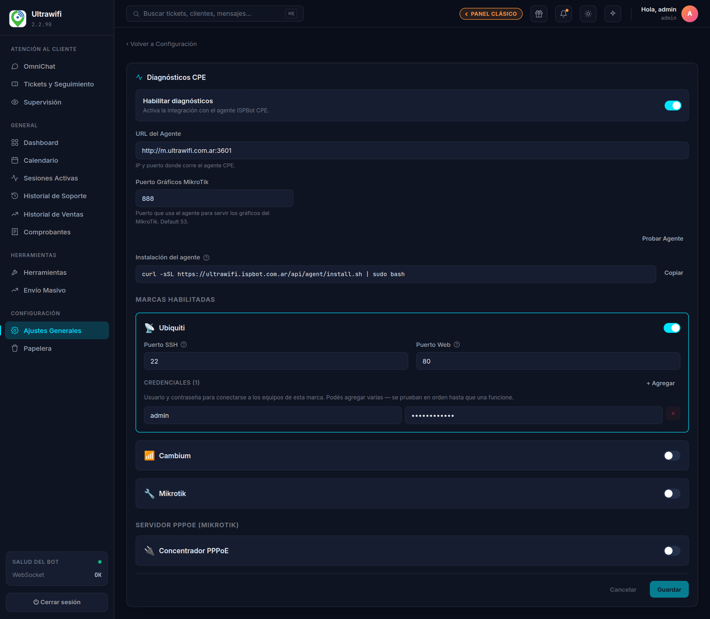Click the Mikrotik wrench icon
Screen dimensions: 710x619
pyautogui.click(x=149, y=494)
